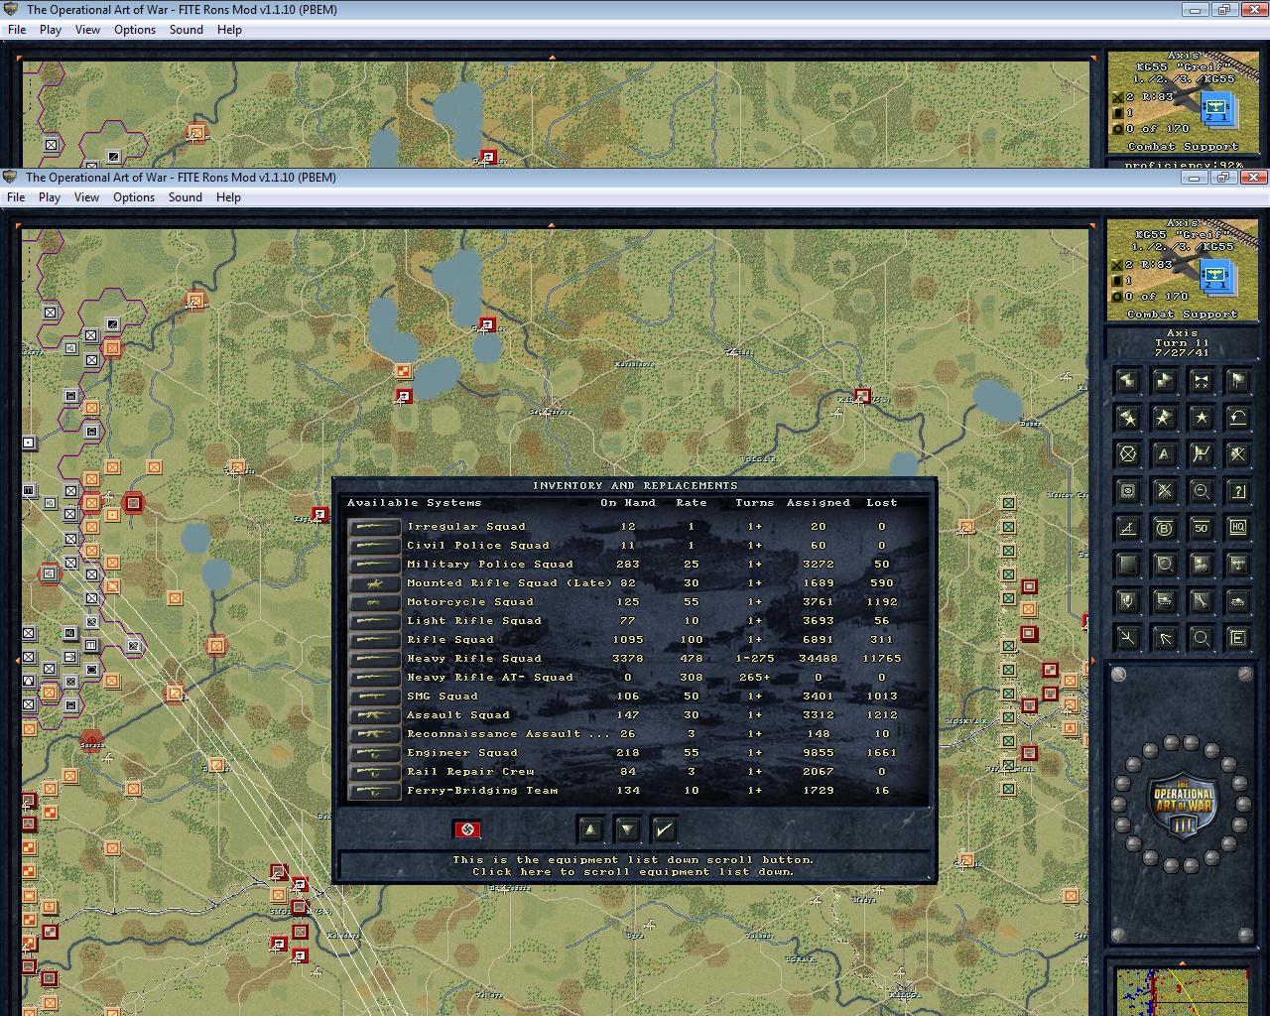The height and width of the screenshot is (1016, 1270).
Task: Click the letter A tool button
Action: click(x=1164, y=454)
